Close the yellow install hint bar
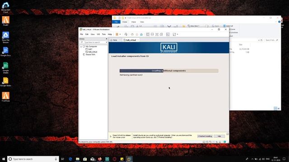This screenshot has height=162, width=289. pyautogui.click(x=228, y=134)
